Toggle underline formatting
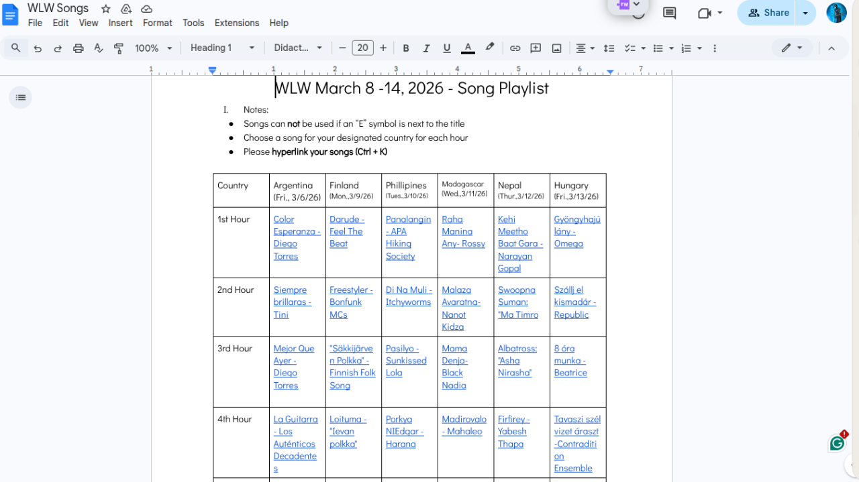859x482 pixels. (x=447, y=48)
